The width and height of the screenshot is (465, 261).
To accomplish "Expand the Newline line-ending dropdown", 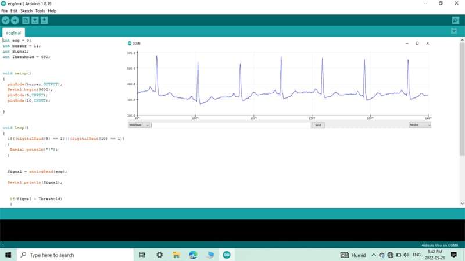I will tap(420, 125).
